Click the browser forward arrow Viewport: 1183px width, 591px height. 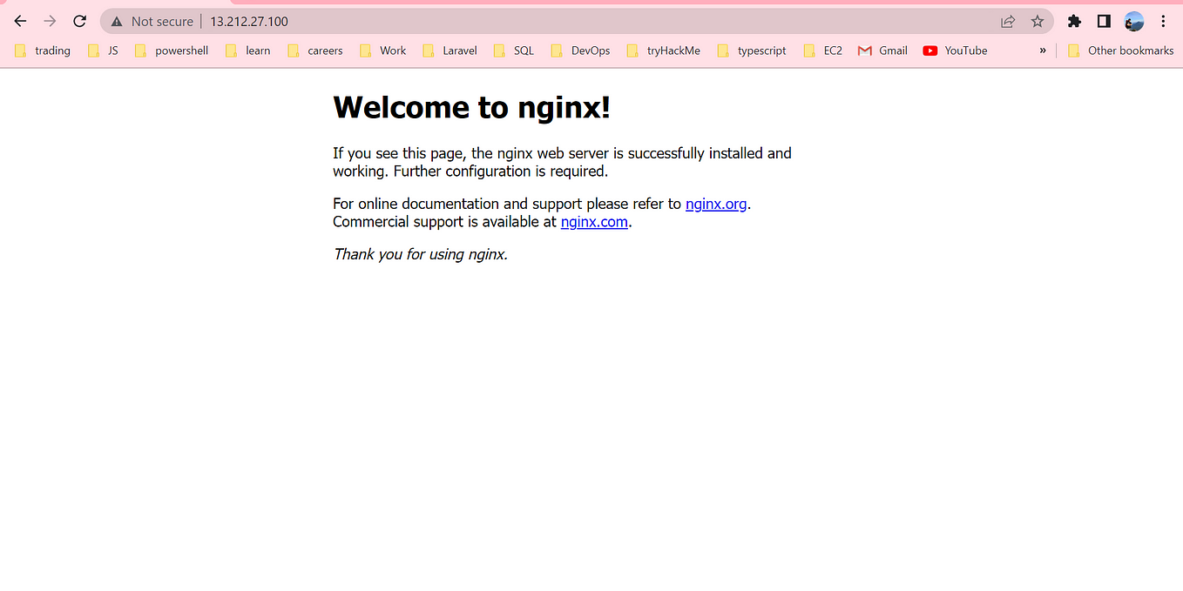[50, 21]
